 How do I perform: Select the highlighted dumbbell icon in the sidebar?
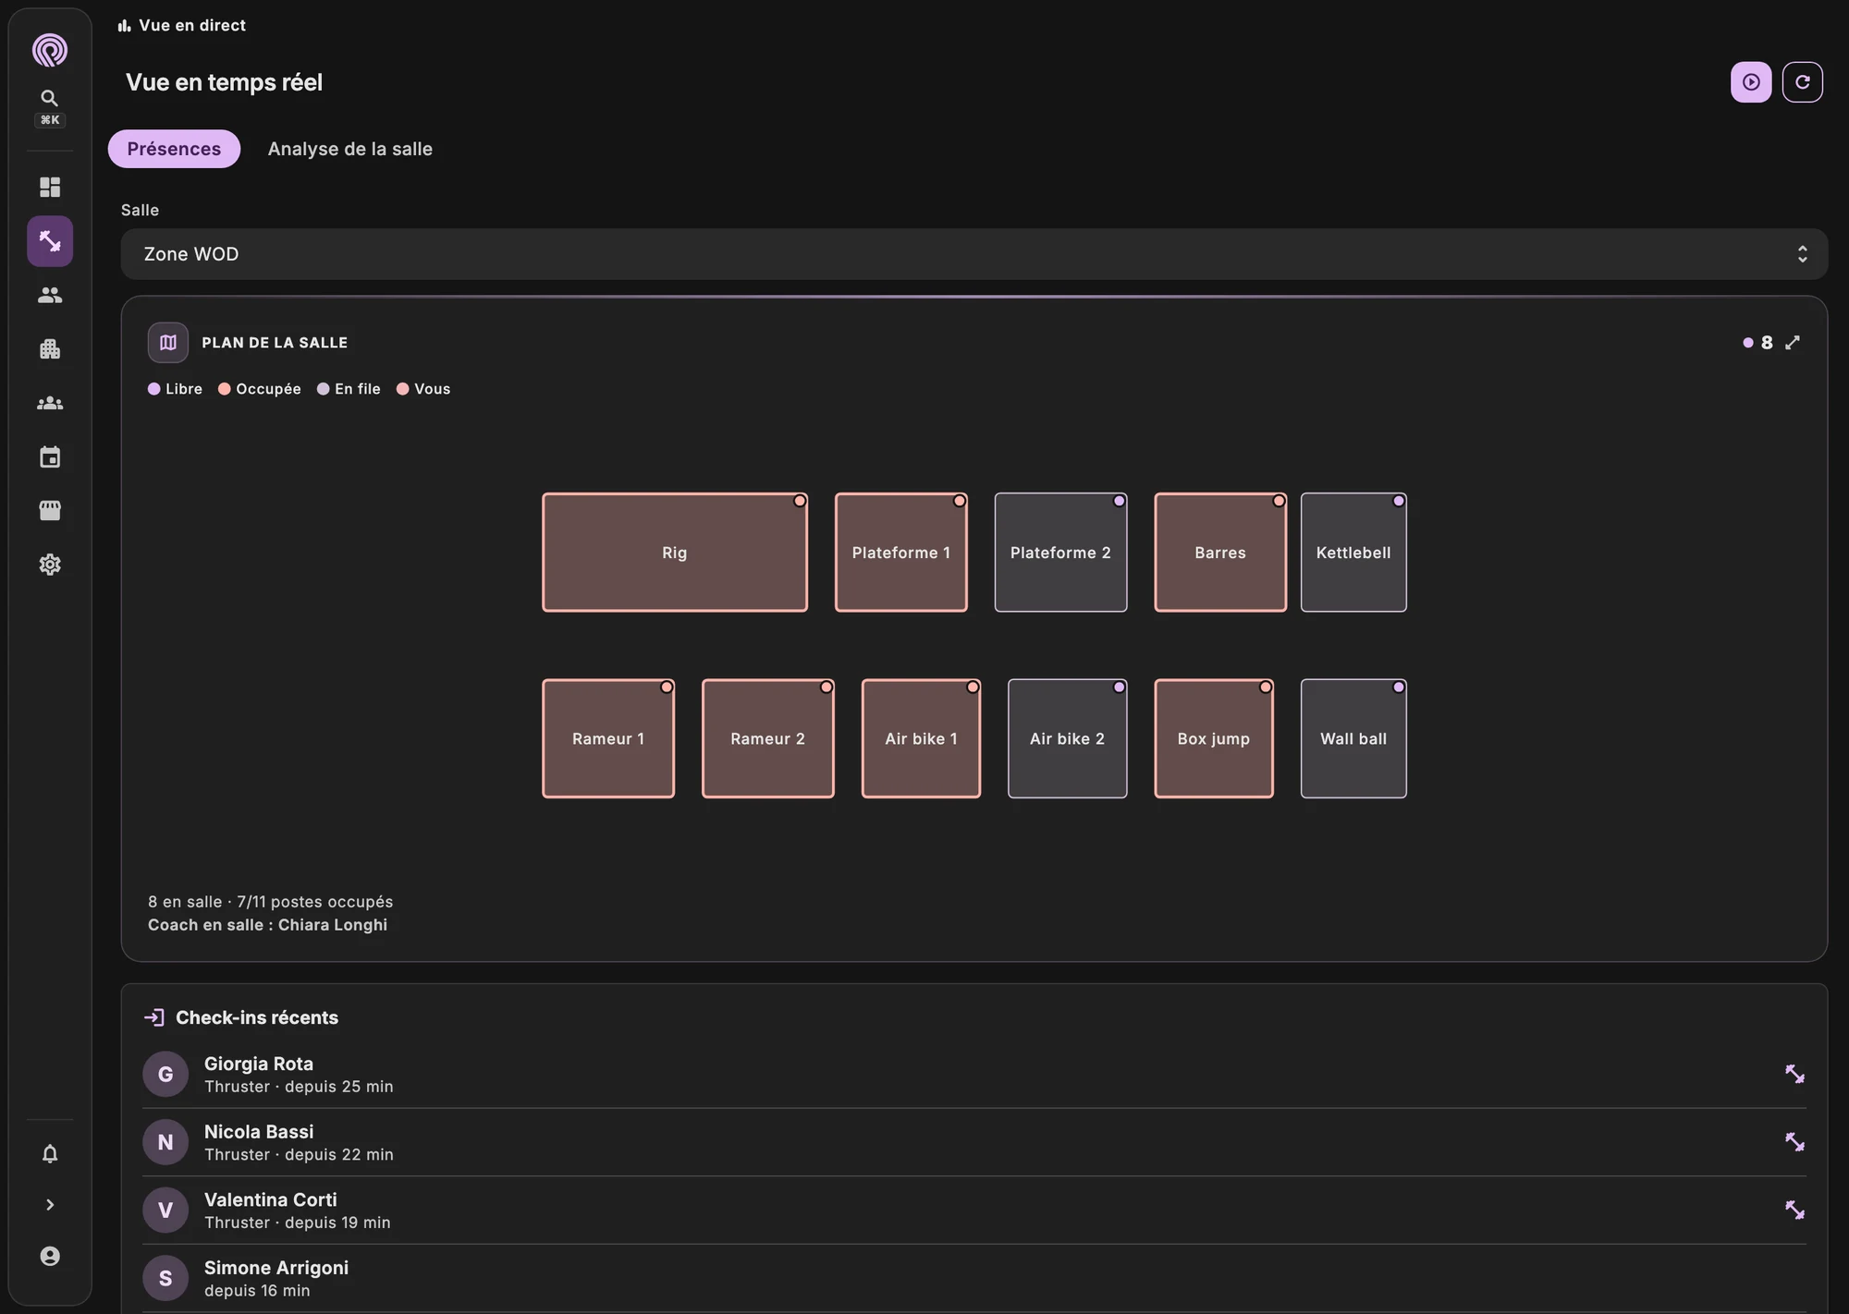50,241
